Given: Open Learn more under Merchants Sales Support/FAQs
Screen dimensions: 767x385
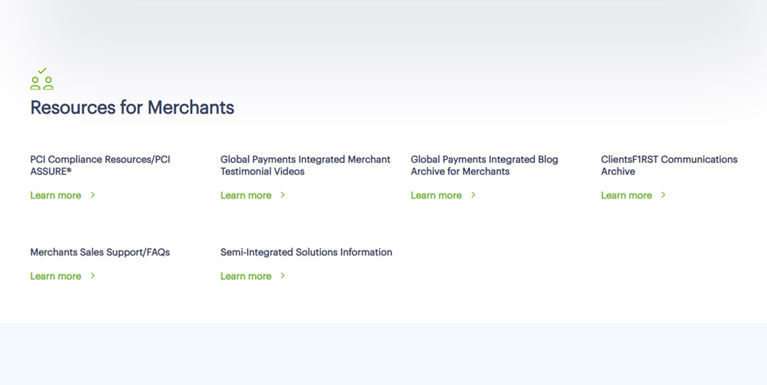Looking at the screenshot, I should [x=55, y=276].
